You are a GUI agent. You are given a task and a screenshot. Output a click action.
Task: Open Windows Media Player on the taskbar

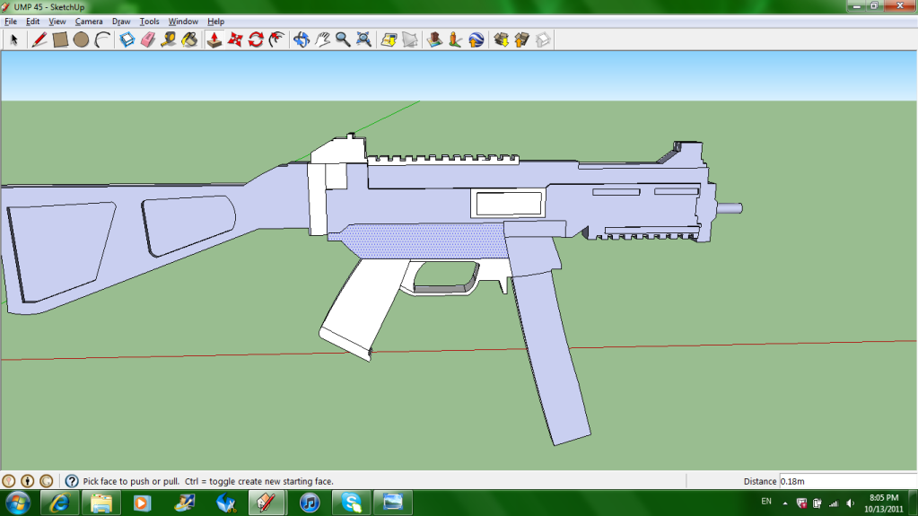click(143, 503)
